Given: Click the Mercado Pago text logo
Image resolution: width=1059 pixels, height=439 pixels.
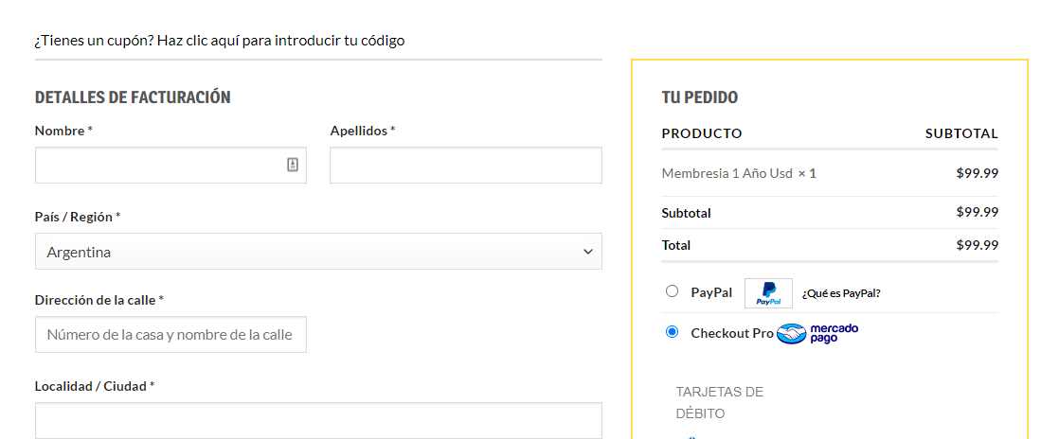Looking at the screenshot, I should tap(835, 333).
